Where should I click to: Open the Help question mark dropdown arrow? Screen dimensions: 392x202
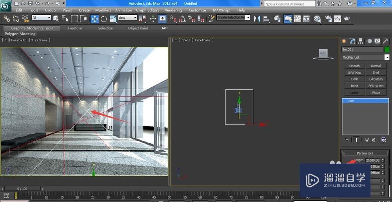click(356, 4)
